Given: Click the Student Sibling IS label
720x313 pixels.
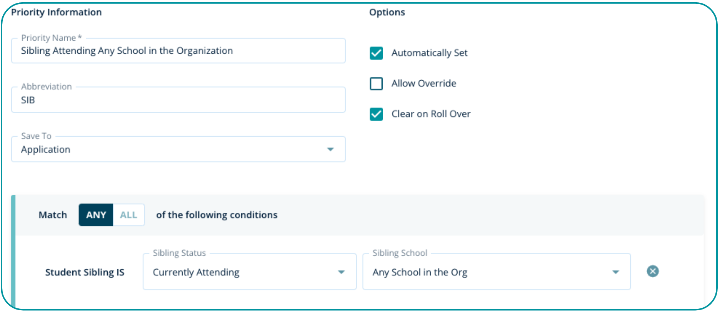Looking at the screenshot, I should tap(85, 272).
